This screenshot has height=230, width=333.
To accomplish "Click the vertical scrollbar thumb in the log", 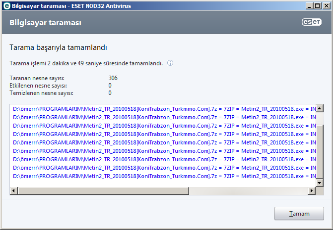I will coord(320,151).
